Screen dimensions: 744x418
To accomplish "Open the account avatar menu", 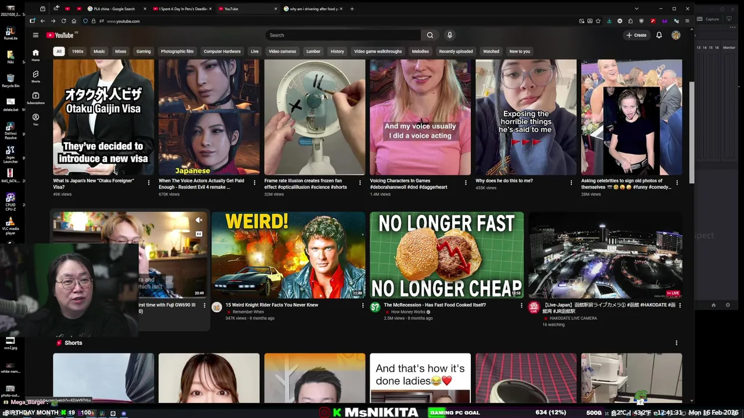I will tap(675, 35).
